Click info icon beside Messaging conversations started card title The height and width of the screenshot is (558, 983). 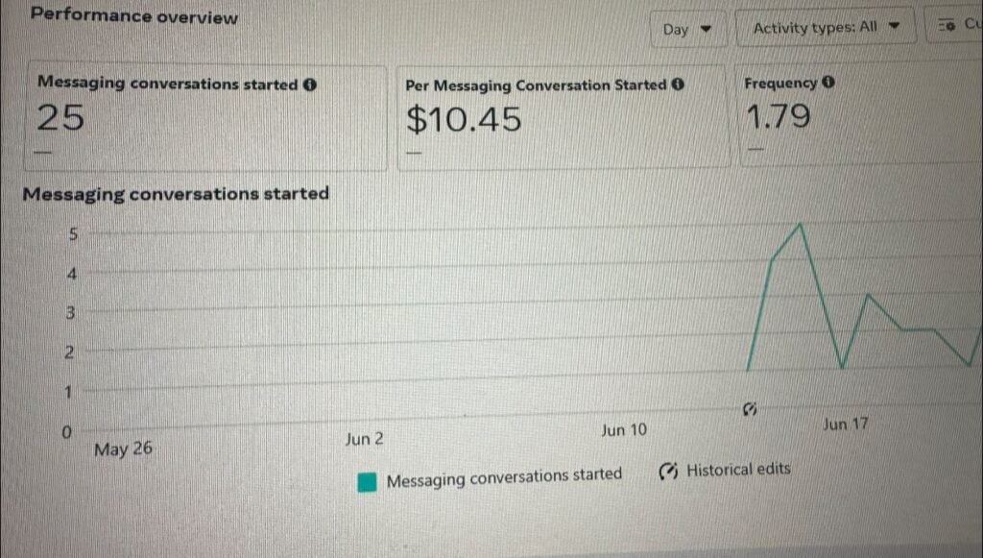pyautogui.click(x=310, y=85)
